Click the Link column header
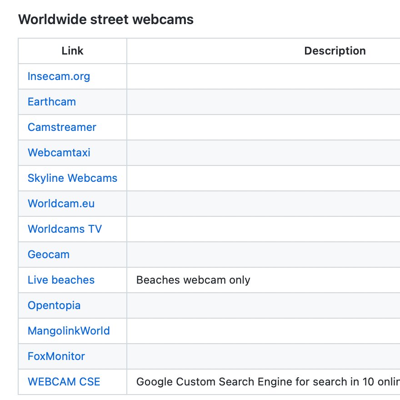Viewport: 400px width, 400px height. pos(72,51)
